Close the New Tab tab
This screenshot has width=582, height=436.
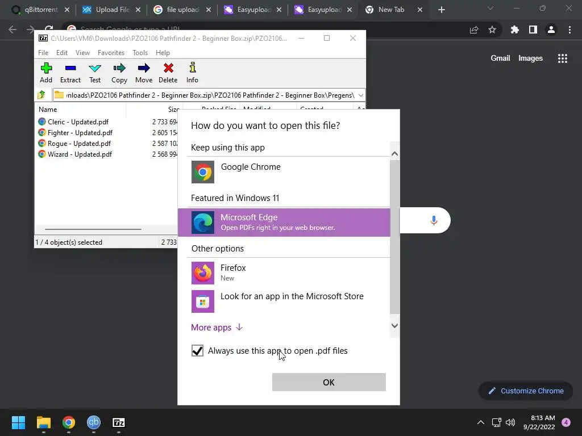[420, 10]
